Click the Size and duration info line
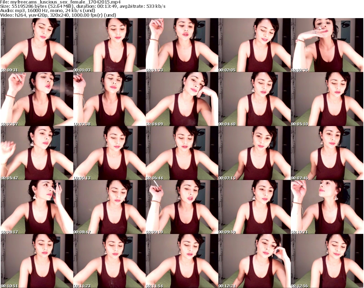The height and width of the screenshot is (288, 364). click(82, 6)
